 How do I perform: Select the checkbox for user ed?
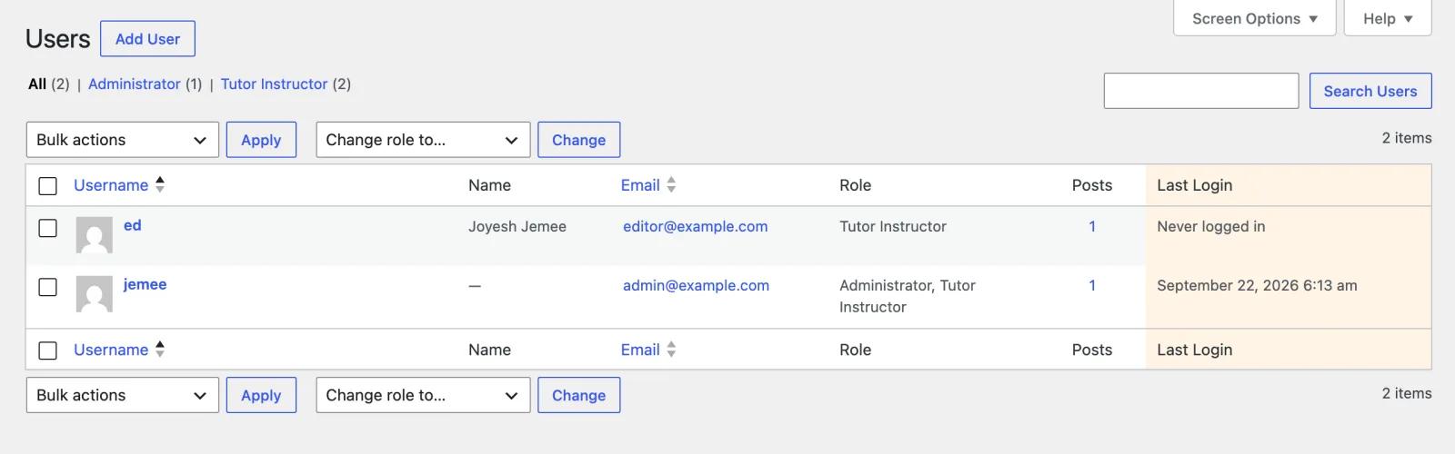tap(48, 228)
